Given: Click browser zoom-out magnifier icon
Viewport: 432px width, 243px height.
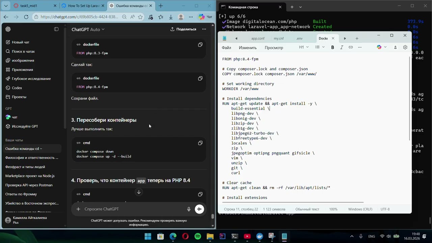Looking at the screenshot, I should [x=124, y=17].
